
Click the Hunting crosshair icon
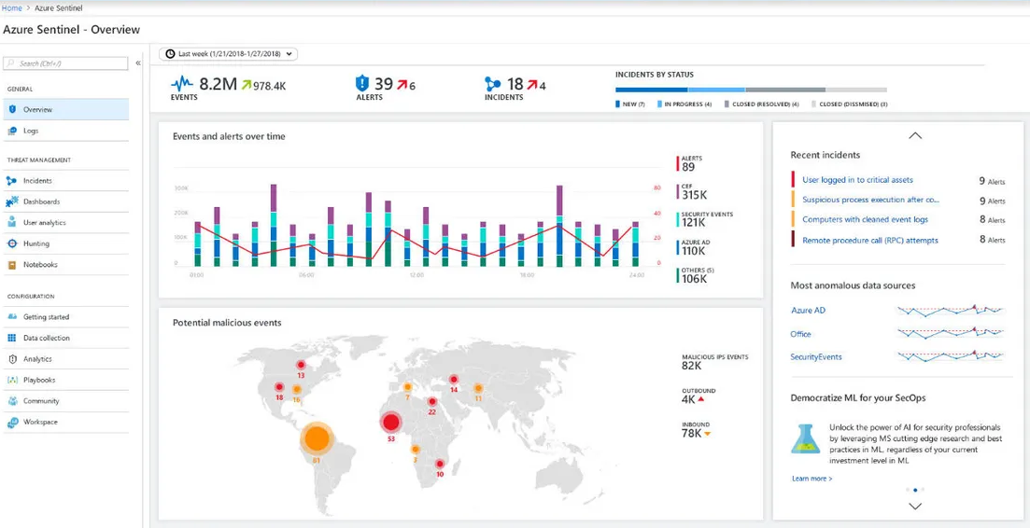[12, 243]
